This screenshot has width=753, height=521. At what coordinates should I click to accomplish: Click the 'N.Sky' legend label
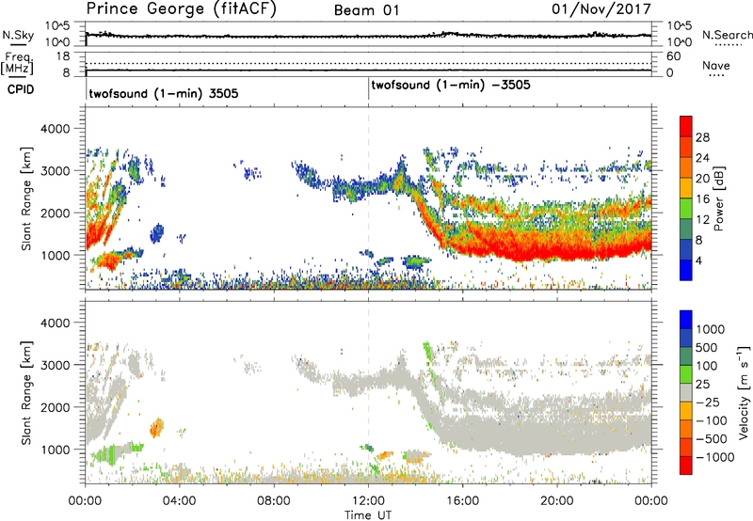click(x=18, y=35)
